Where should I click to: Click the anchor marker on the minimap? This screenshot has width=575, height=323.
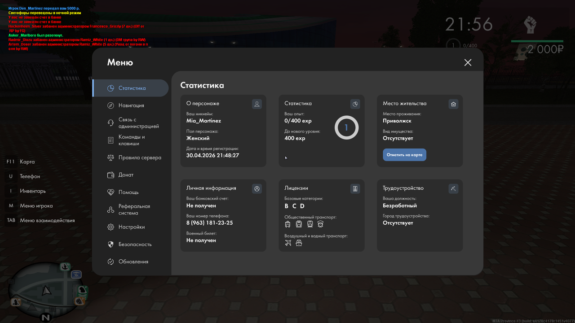click(65, 267)
